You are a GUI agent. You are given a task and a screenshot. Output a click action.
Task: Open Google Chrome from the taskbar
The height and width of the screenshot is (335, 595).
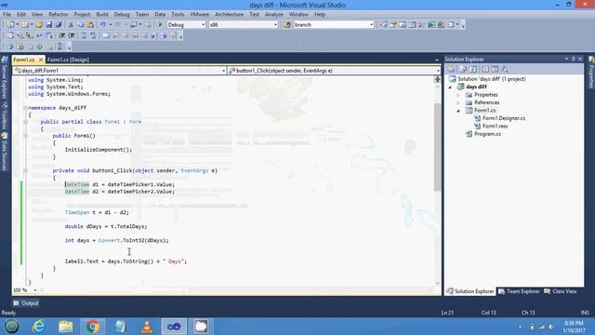click(x=92, y=327)
